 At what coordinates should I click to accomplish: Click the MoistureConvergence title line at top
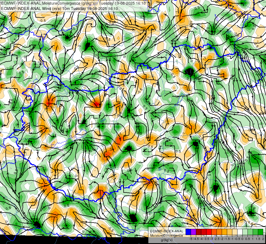(73, 3)
